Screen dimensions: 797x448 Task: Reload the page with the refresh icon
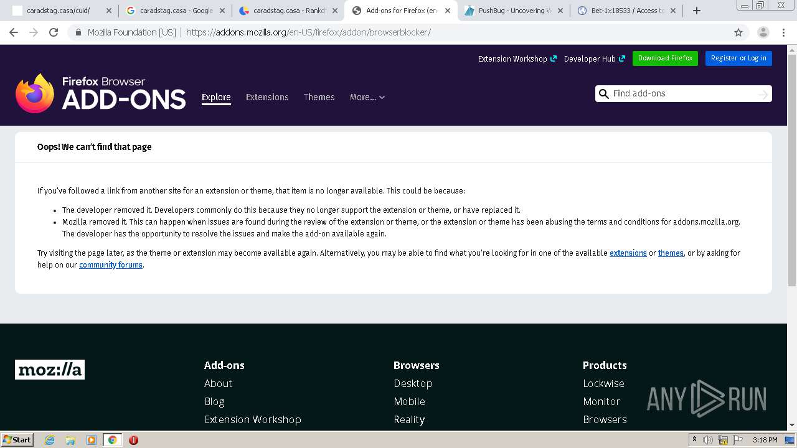coord(54,32)
